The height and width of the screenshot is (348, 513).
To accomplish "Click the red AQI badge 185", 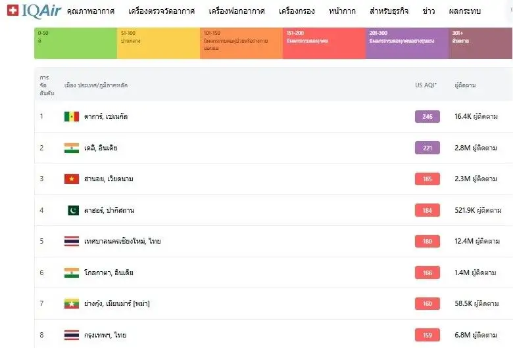I will pos(427,179).
